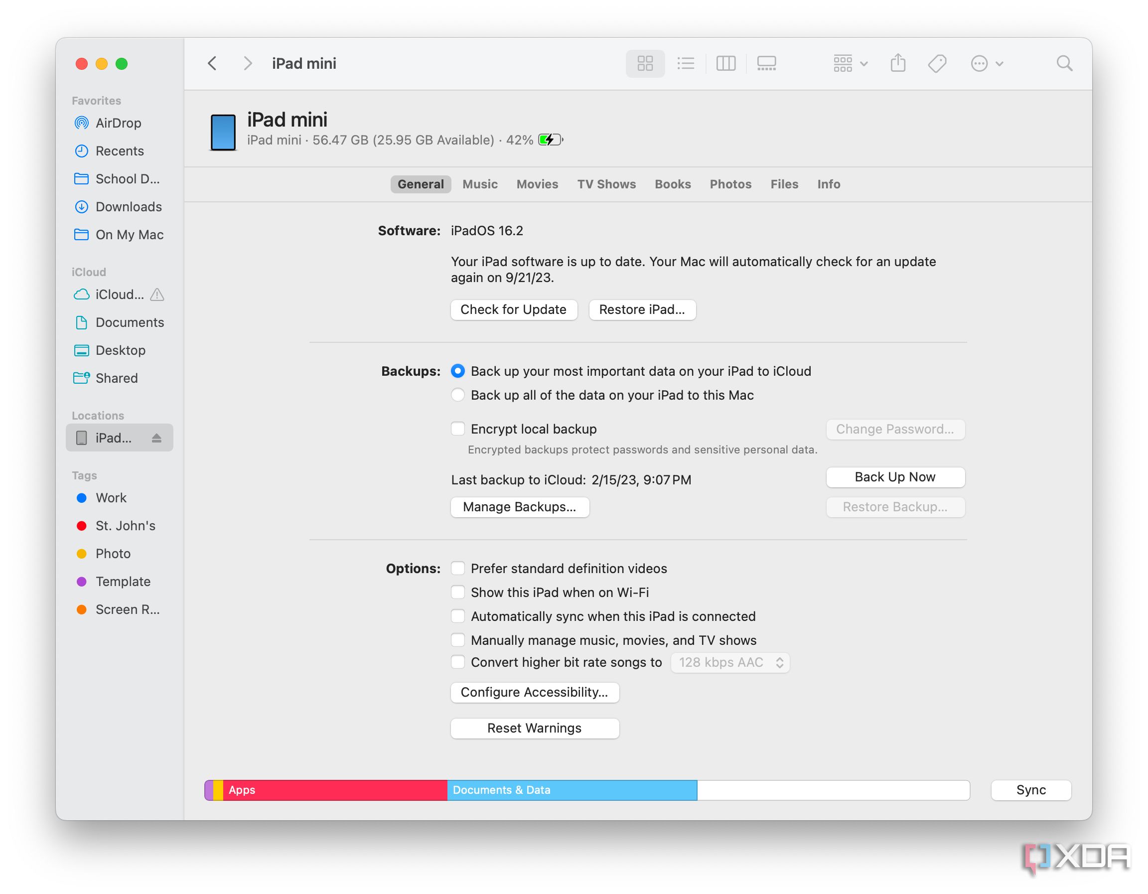The image size is (1148, 894).
Task: Open the grouping options chevron in the toolbar
Action: (x=863, y=63)
